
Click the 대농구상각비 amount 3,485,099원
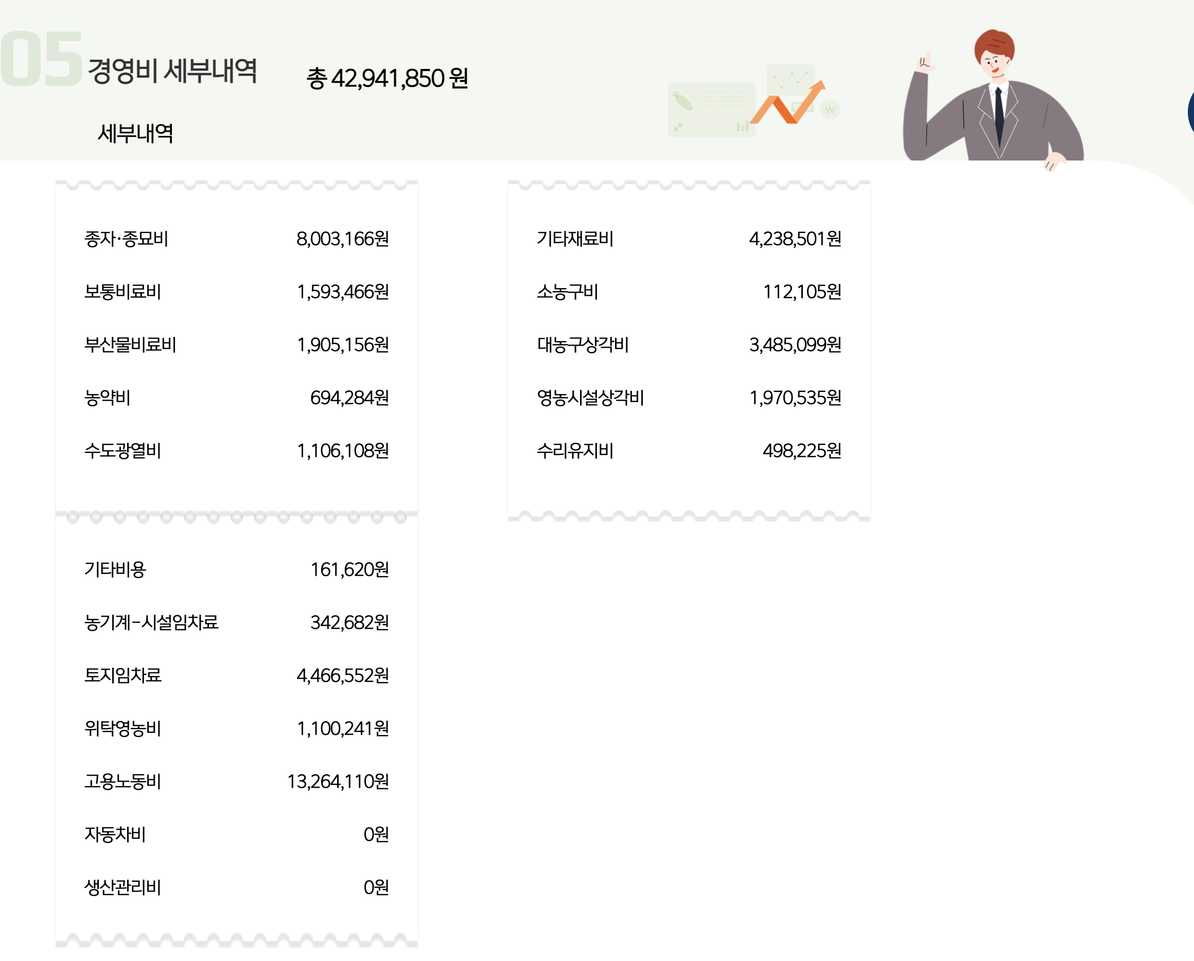click(795, 345)
